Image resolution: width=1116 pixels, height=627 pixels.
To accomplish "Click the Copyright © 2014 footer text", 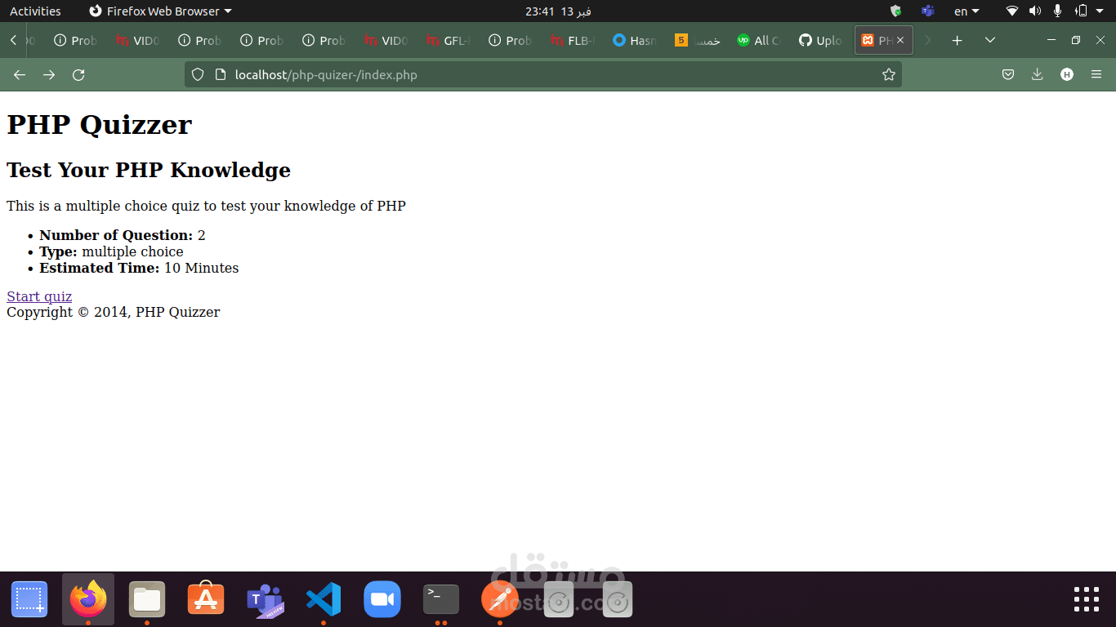I will pyautogui.click(x=114, y=312).
